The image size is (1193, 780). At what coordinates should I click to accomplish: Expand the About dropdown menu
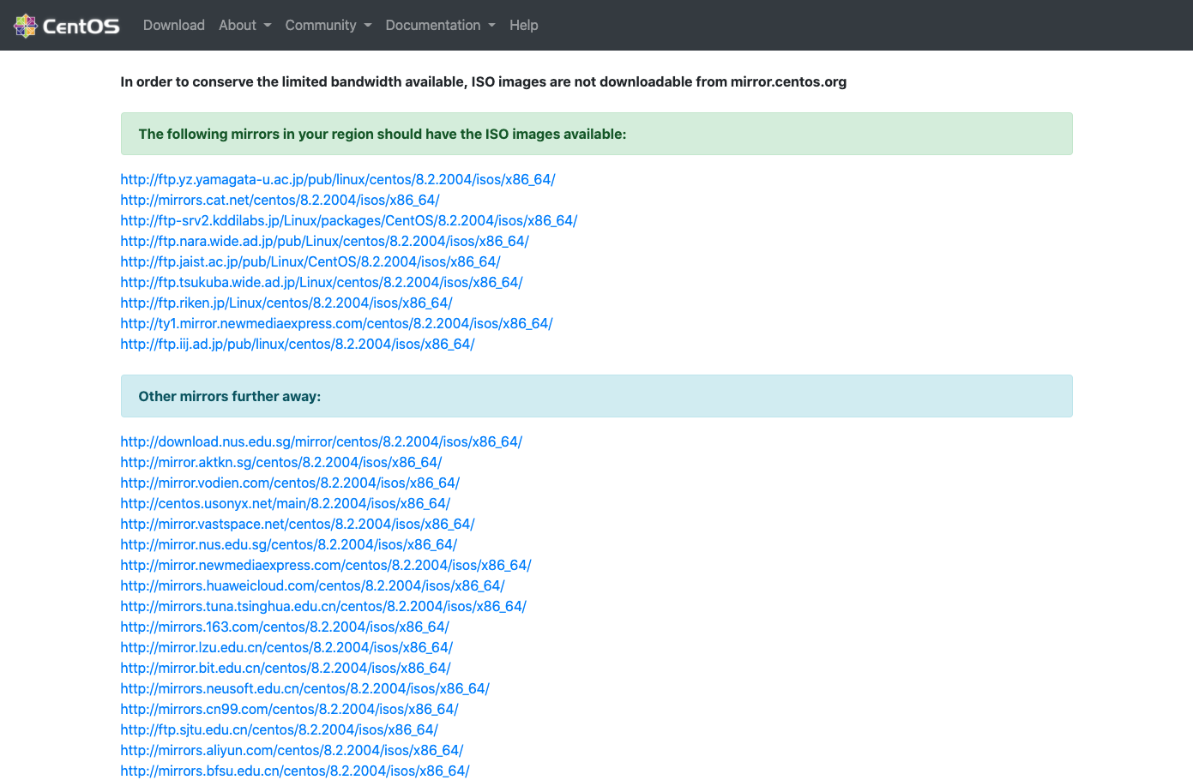(244, 26)
